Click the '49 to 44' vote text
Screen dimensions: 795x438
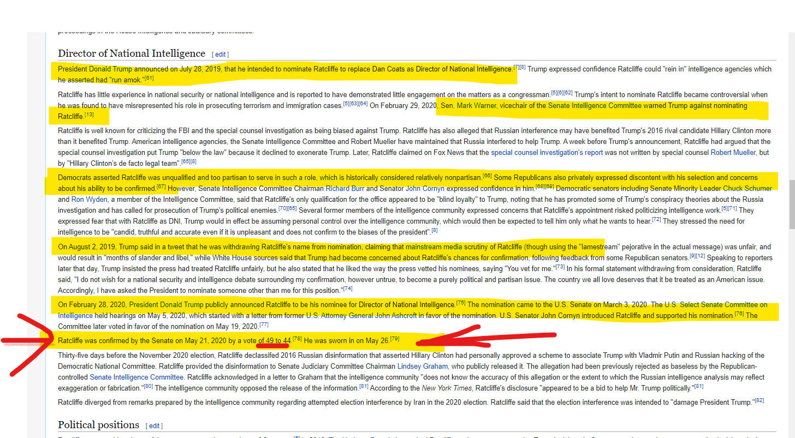click(x=278, y=341)
